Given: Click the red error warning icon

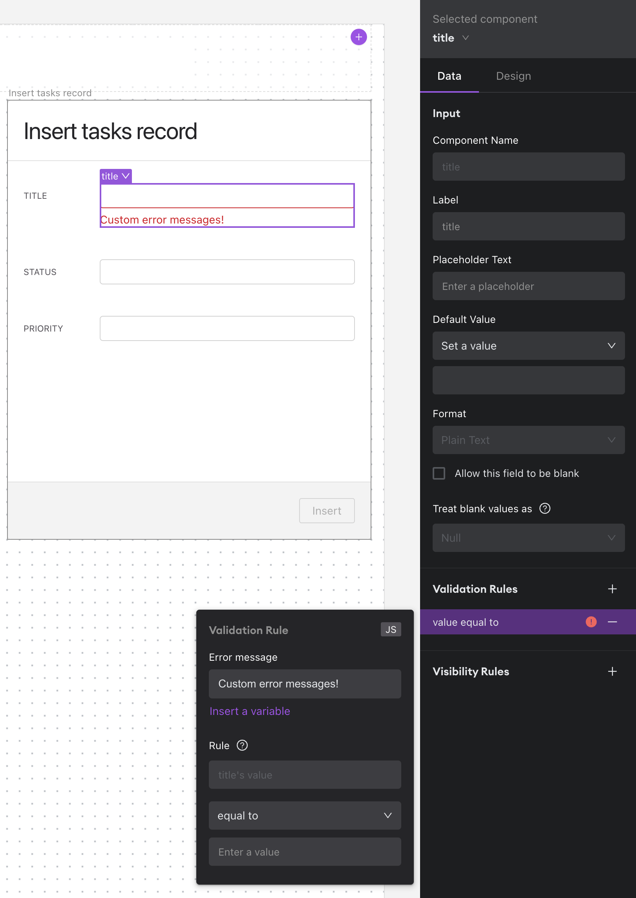Looking at the screenshot, I should coord(591,622).
